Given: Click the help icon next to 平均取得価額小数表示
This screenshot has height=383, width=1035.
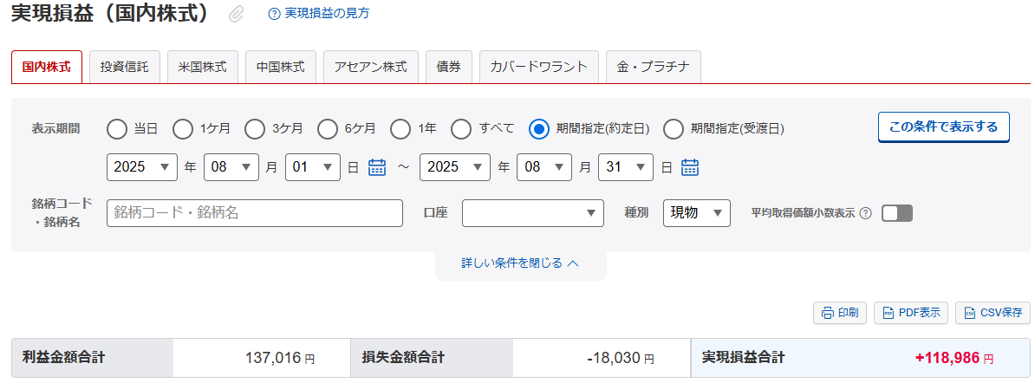Looking at the screenshot, I should click(x=865, y=213).
